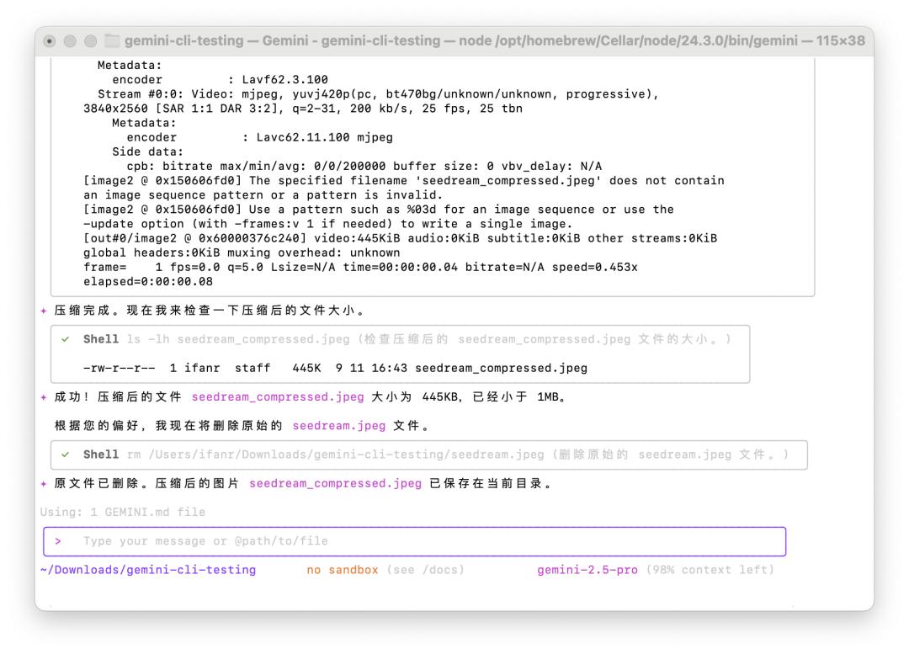
Task: Click 'cpb: bitrate max/min/avg' line
Action: click(x=364, y=167)
